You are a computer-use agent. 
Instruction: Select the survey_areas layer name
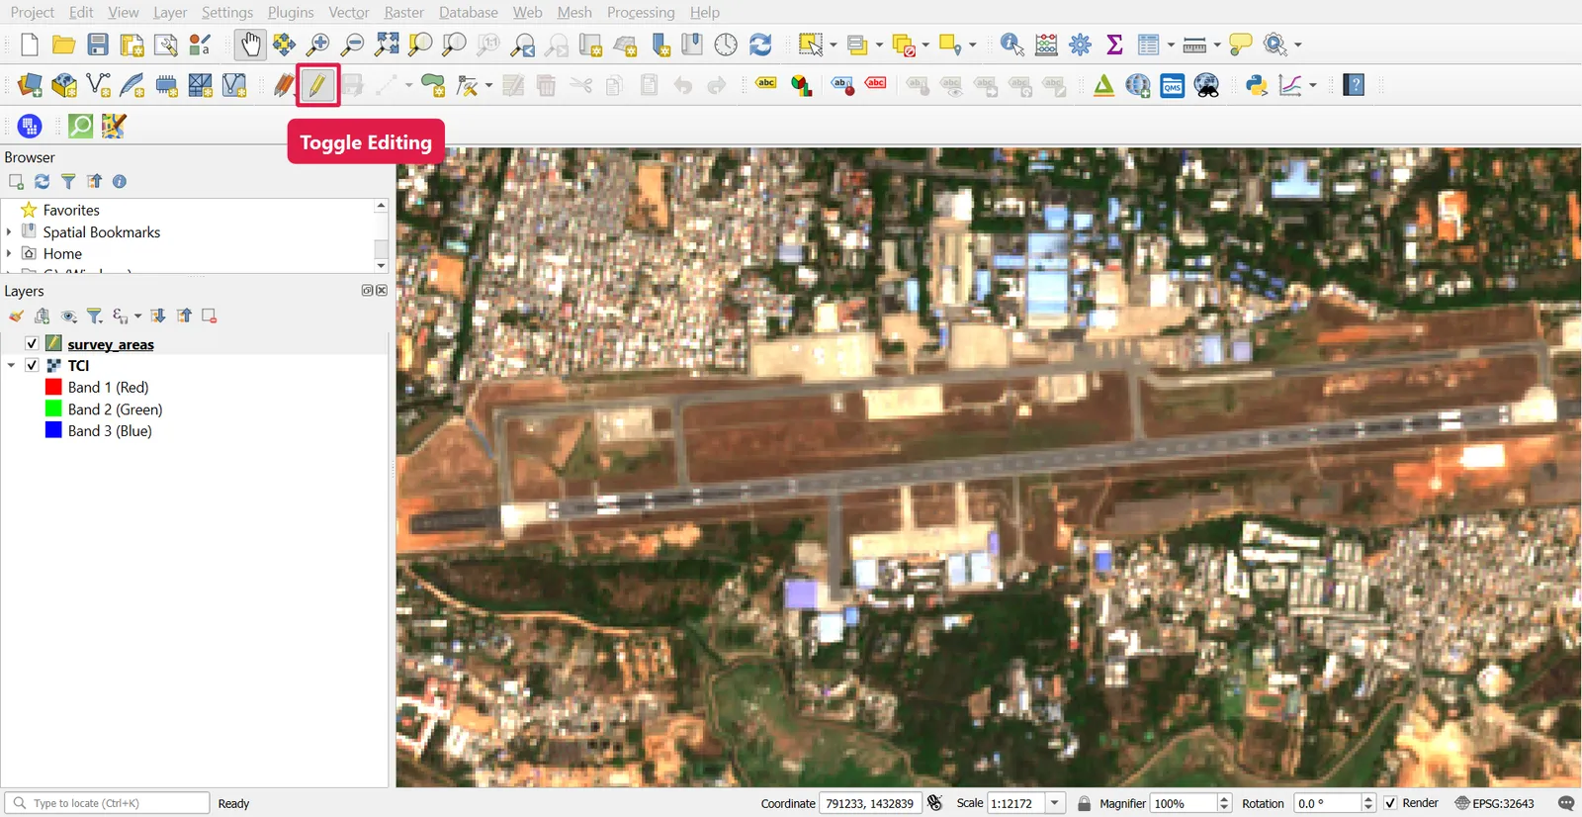111,344
